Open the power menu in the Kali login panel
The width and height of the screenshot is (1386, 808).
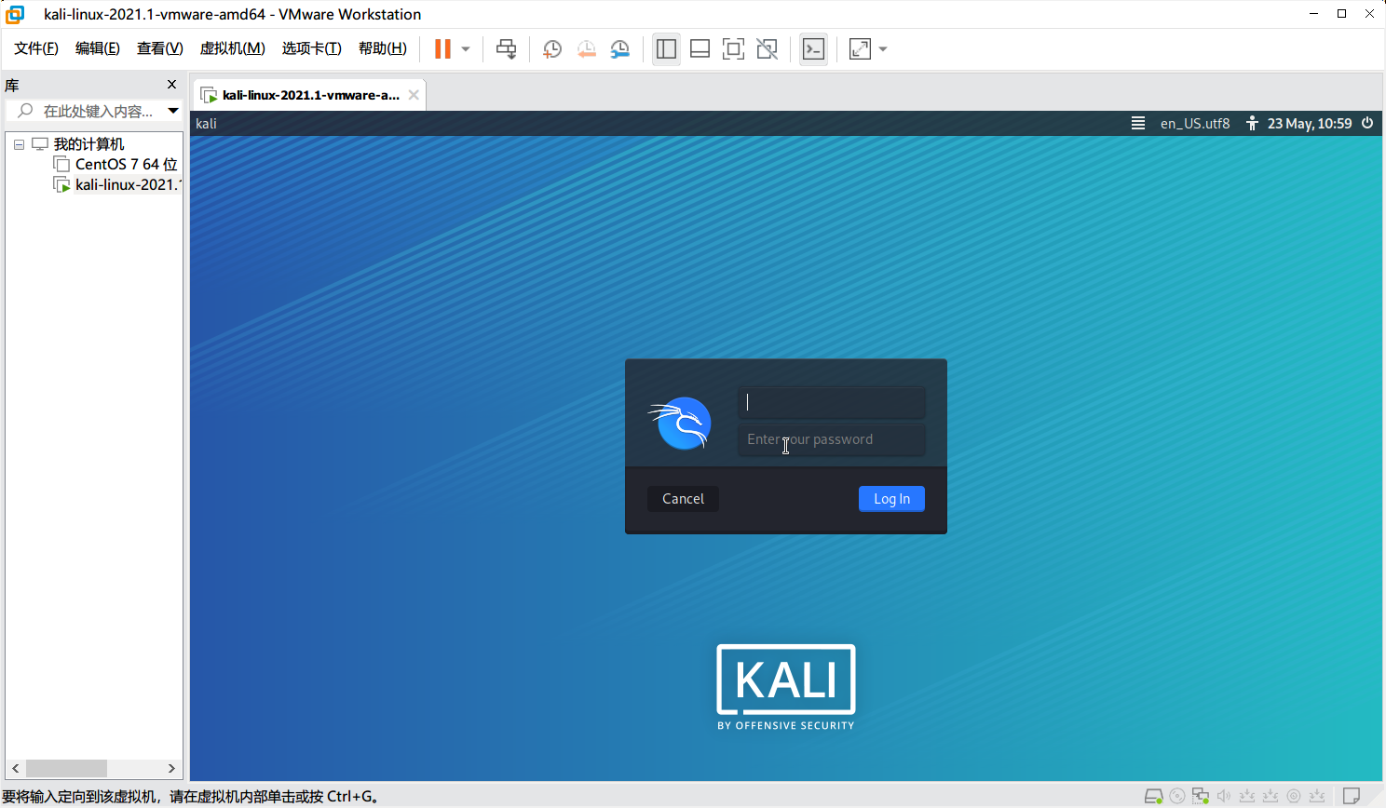tap(1367, 123)
